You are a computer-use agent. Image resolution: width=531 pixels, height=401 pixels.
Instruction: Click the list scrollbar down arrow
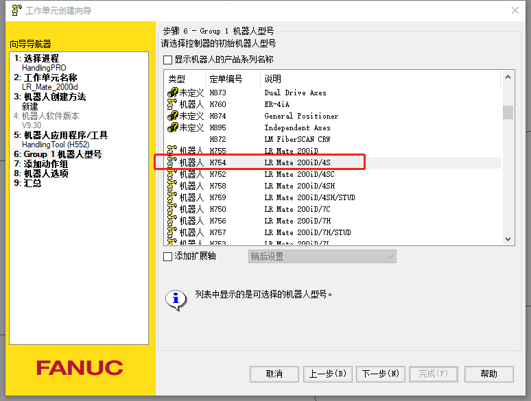[508, 239]
